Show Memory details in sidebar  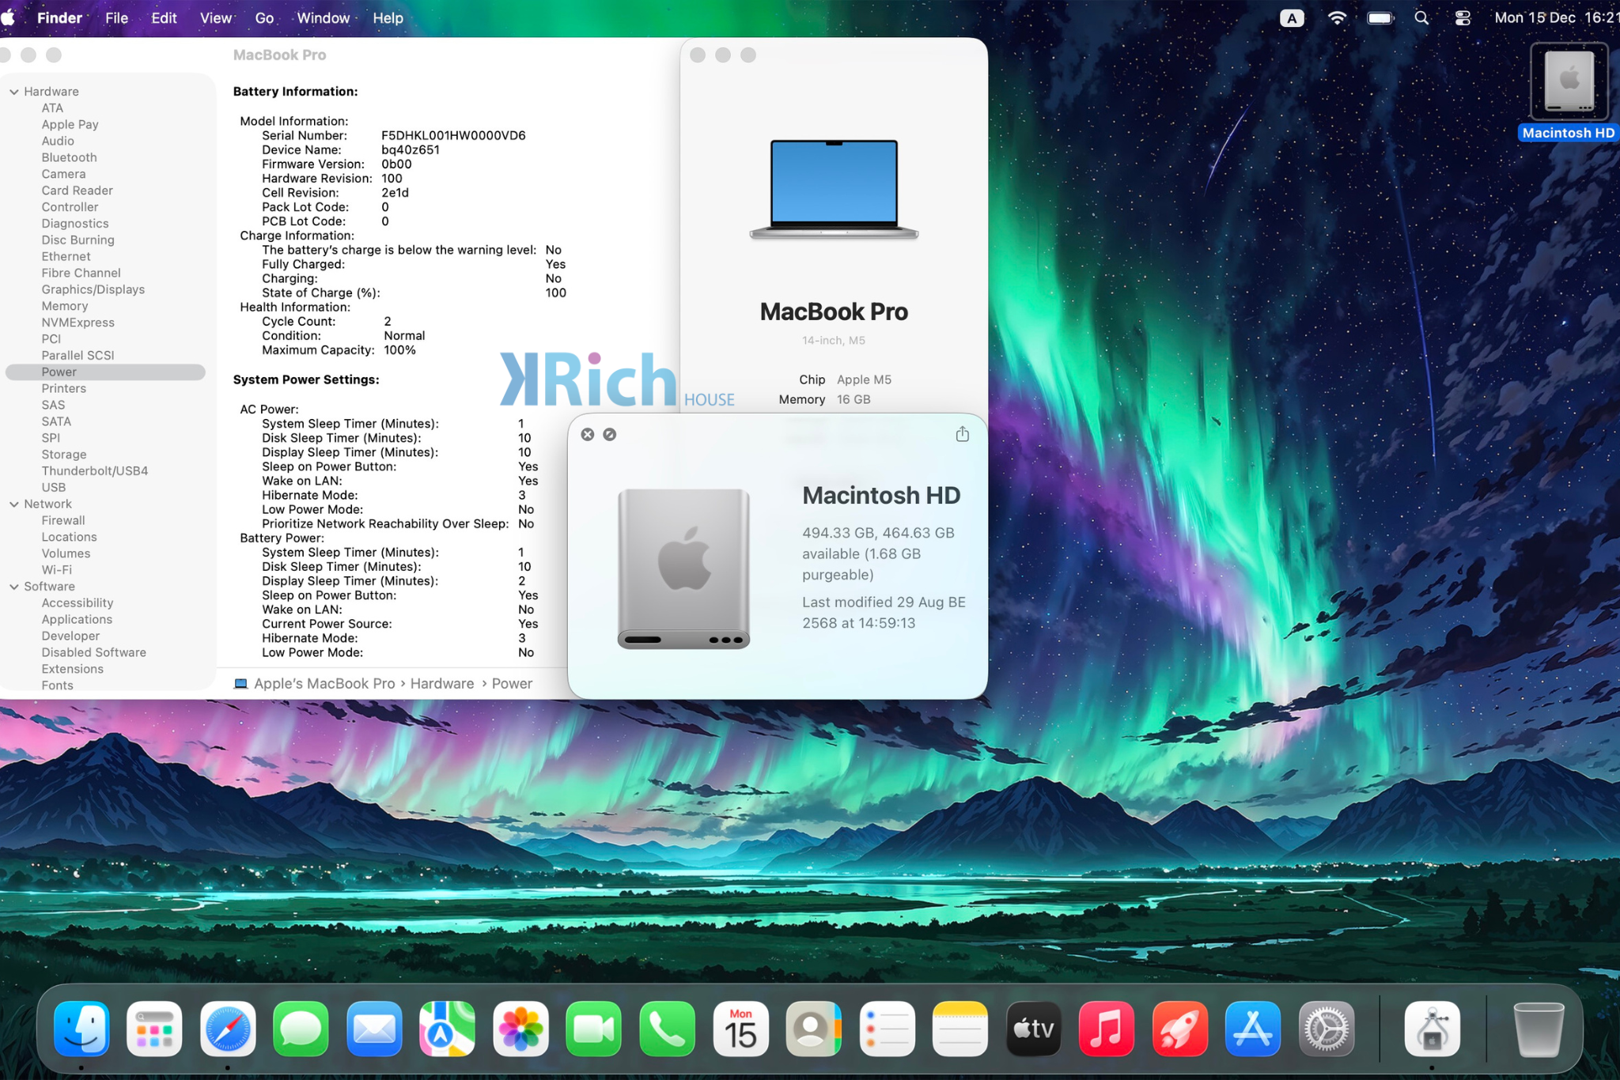tap(65, 306)
